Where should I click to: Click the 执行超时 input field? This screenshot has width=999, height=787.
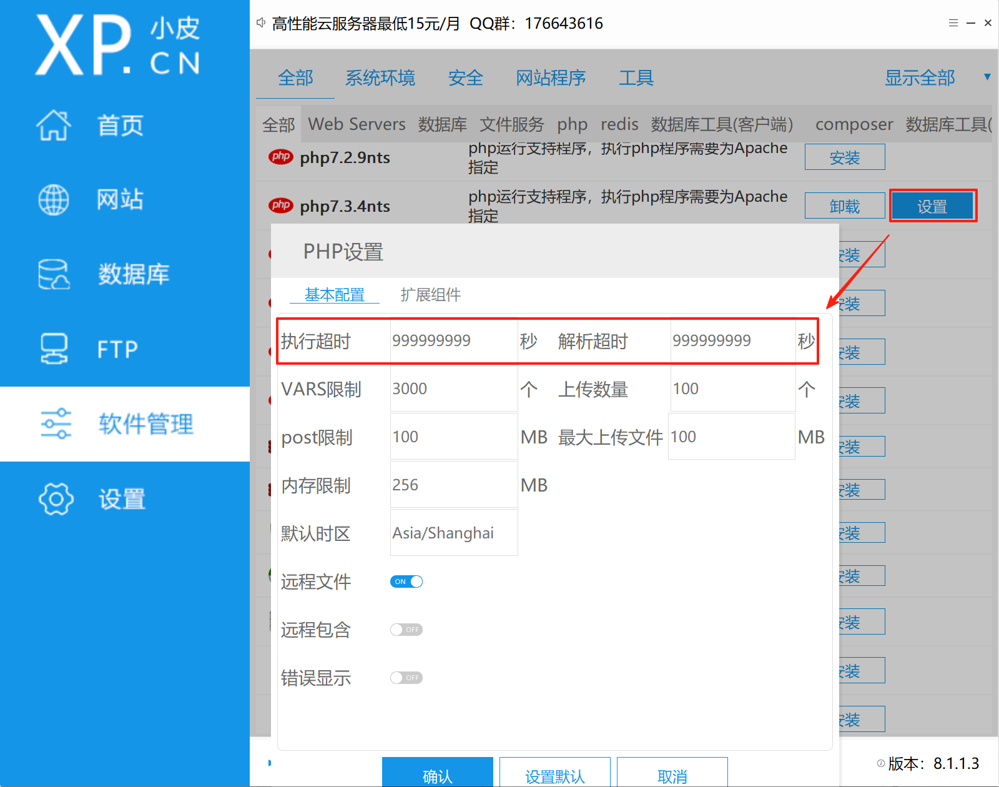[453, 341]
